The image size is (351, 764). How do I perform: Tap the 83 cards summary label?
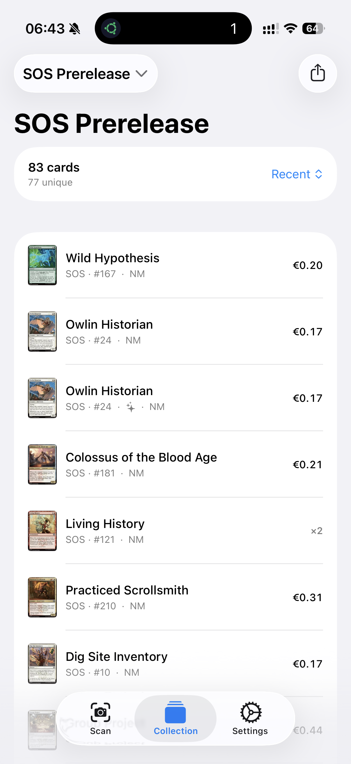(x=54, y=168)
